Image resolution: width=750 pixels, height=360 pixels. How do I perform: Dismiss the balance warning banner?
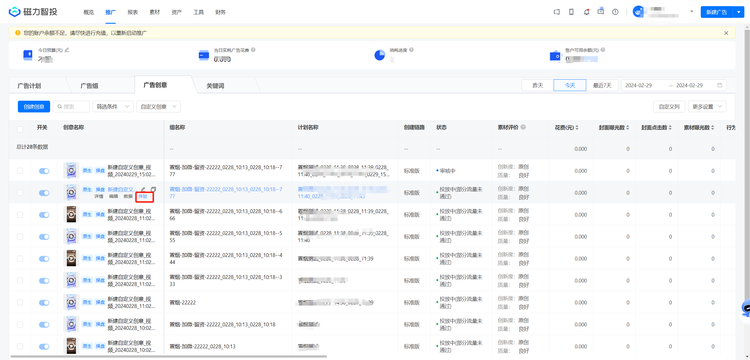coord(726,33)
